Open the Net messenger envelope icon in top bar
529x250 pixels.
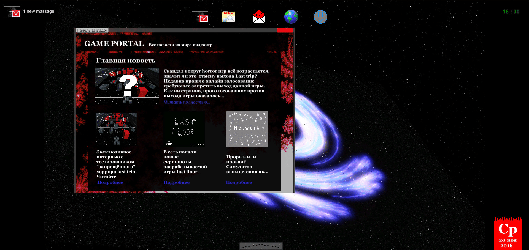200,17
